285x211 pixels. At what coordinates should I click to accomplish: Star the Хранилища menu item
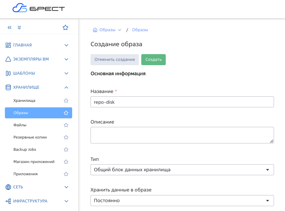(x=66, y=101)
